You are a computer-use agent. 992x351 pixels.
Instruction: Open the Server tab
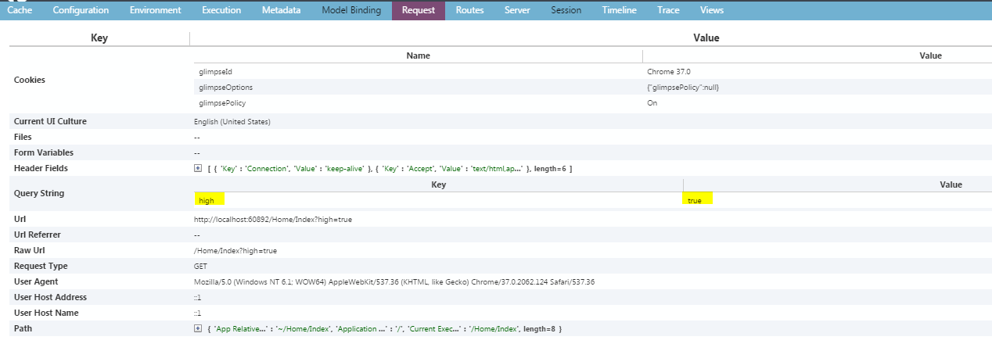pyautogui.click(x=517, y=10)
